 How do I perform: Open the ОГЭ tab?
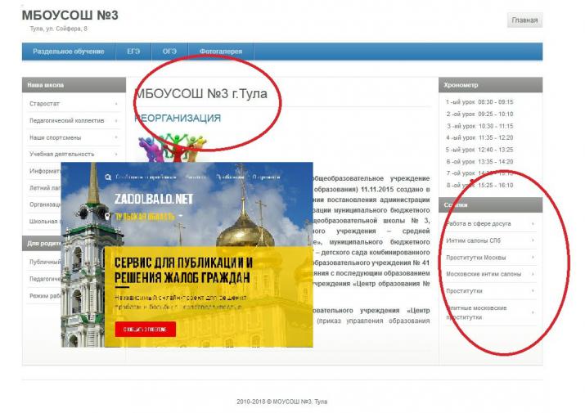169,52
